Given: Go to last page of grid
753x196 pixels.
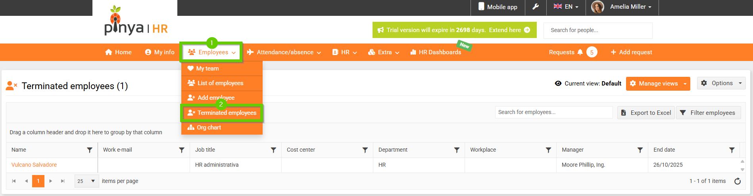Looking at the screenshot, I should (63, 181).
